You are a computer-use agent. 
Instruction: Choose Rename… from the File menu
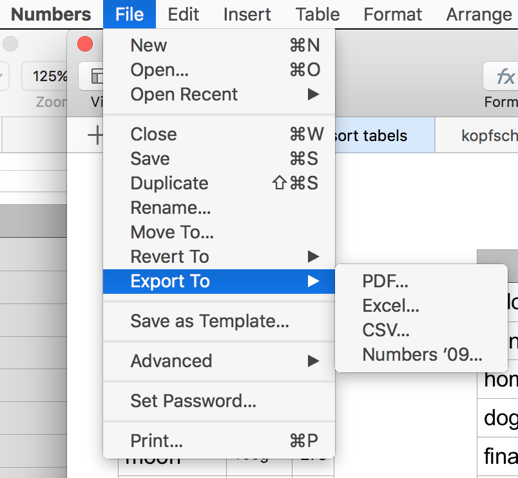click(x=171, y=208)
